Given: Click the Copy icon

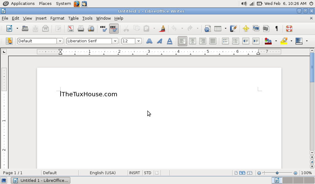Looking at the screenshot, I should 137,29.
